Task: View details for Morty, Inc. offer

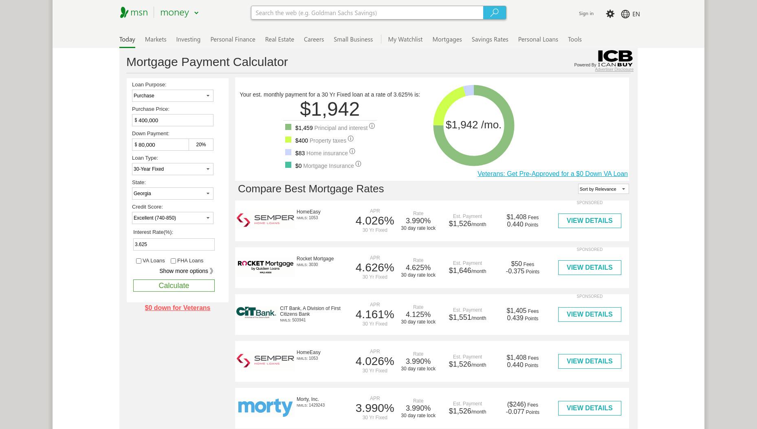Action: click(590, 408)
